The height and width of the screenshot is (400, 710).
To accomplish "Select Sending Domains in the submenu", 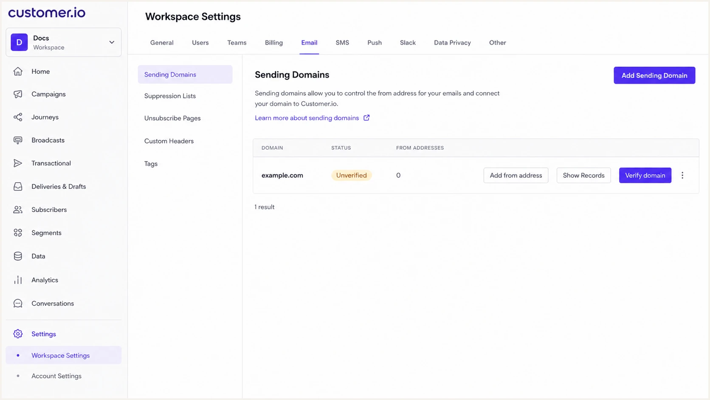I will pos(185,74).
